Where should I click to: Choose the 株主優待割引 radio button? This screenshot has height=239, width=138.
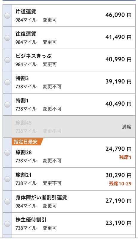pyautogui.click(x=7, y=224)
